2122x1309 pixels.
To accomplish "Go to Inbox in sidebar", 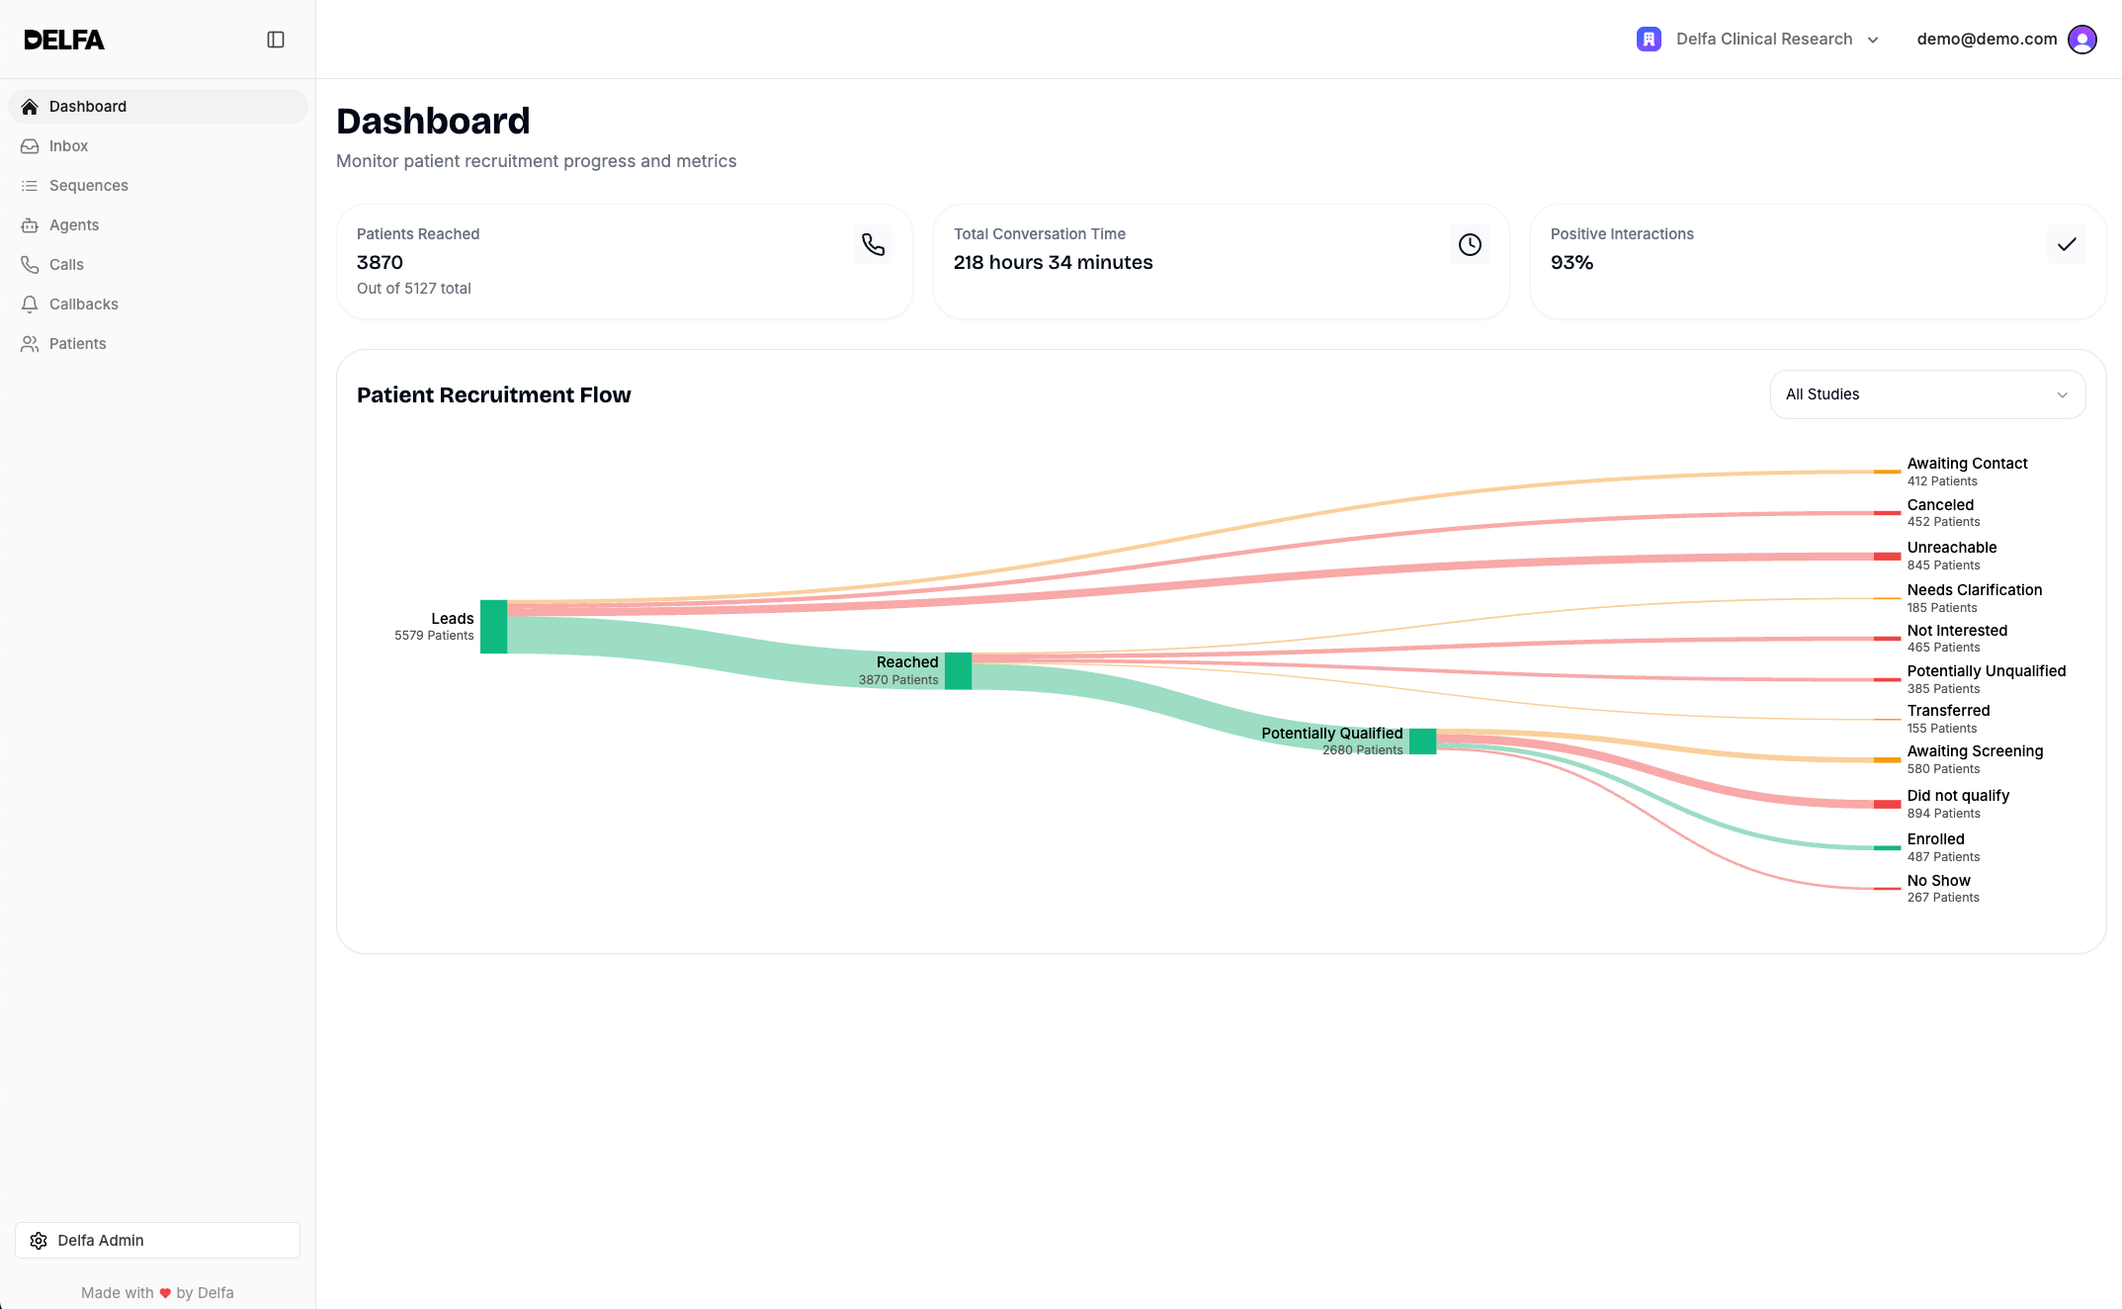I will point(68,146).
